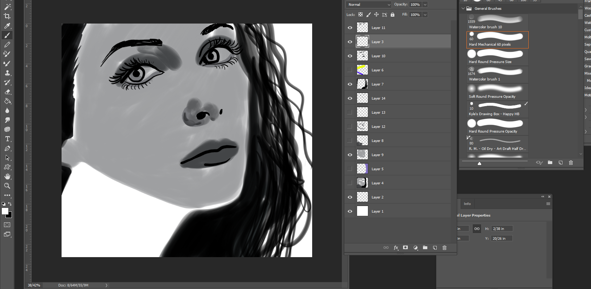Choose the Zoom tool
591x289 pixels.
[7, 186]
